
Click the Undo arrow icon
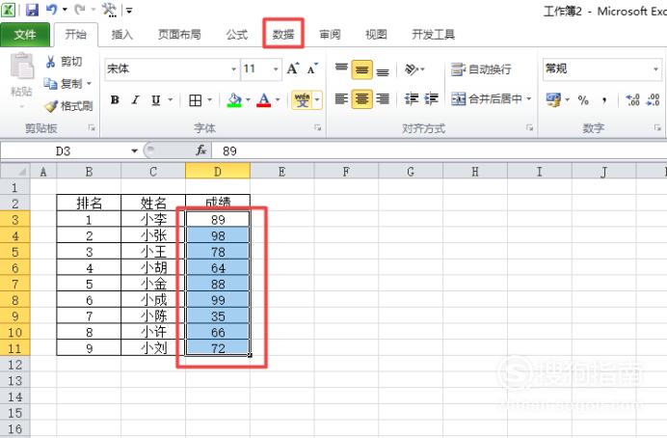(x=51, y=10)
